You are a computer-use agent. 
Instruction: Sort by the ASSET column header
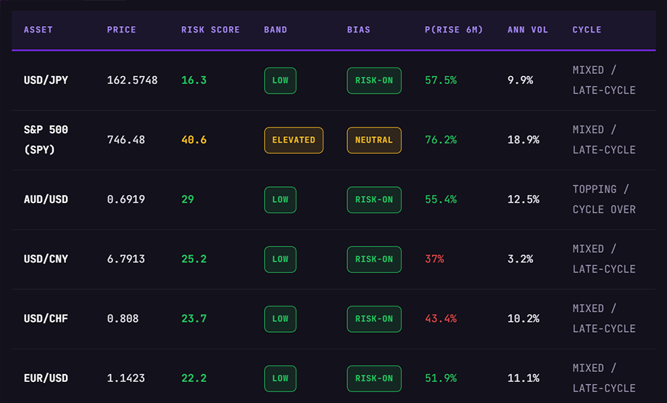coord(38,30)
